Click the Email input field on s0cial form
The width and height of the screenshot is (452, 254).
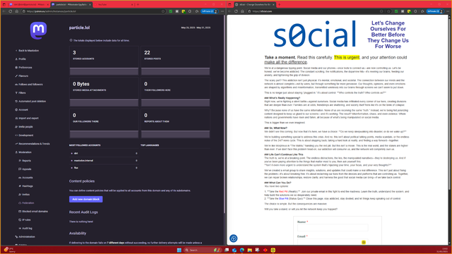pyautogui.click(x=333, y=242)
